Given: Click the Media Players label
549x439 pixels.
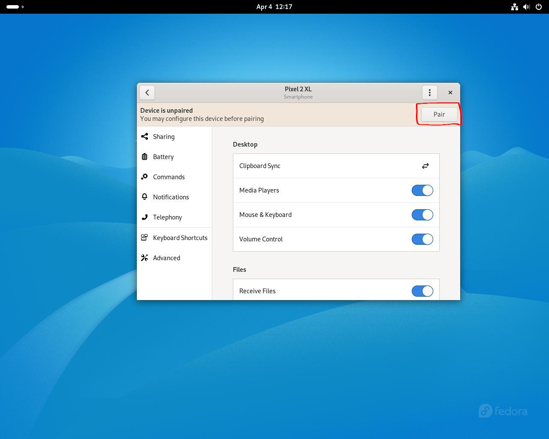Looking at the screenshot, I should point(259,190).
